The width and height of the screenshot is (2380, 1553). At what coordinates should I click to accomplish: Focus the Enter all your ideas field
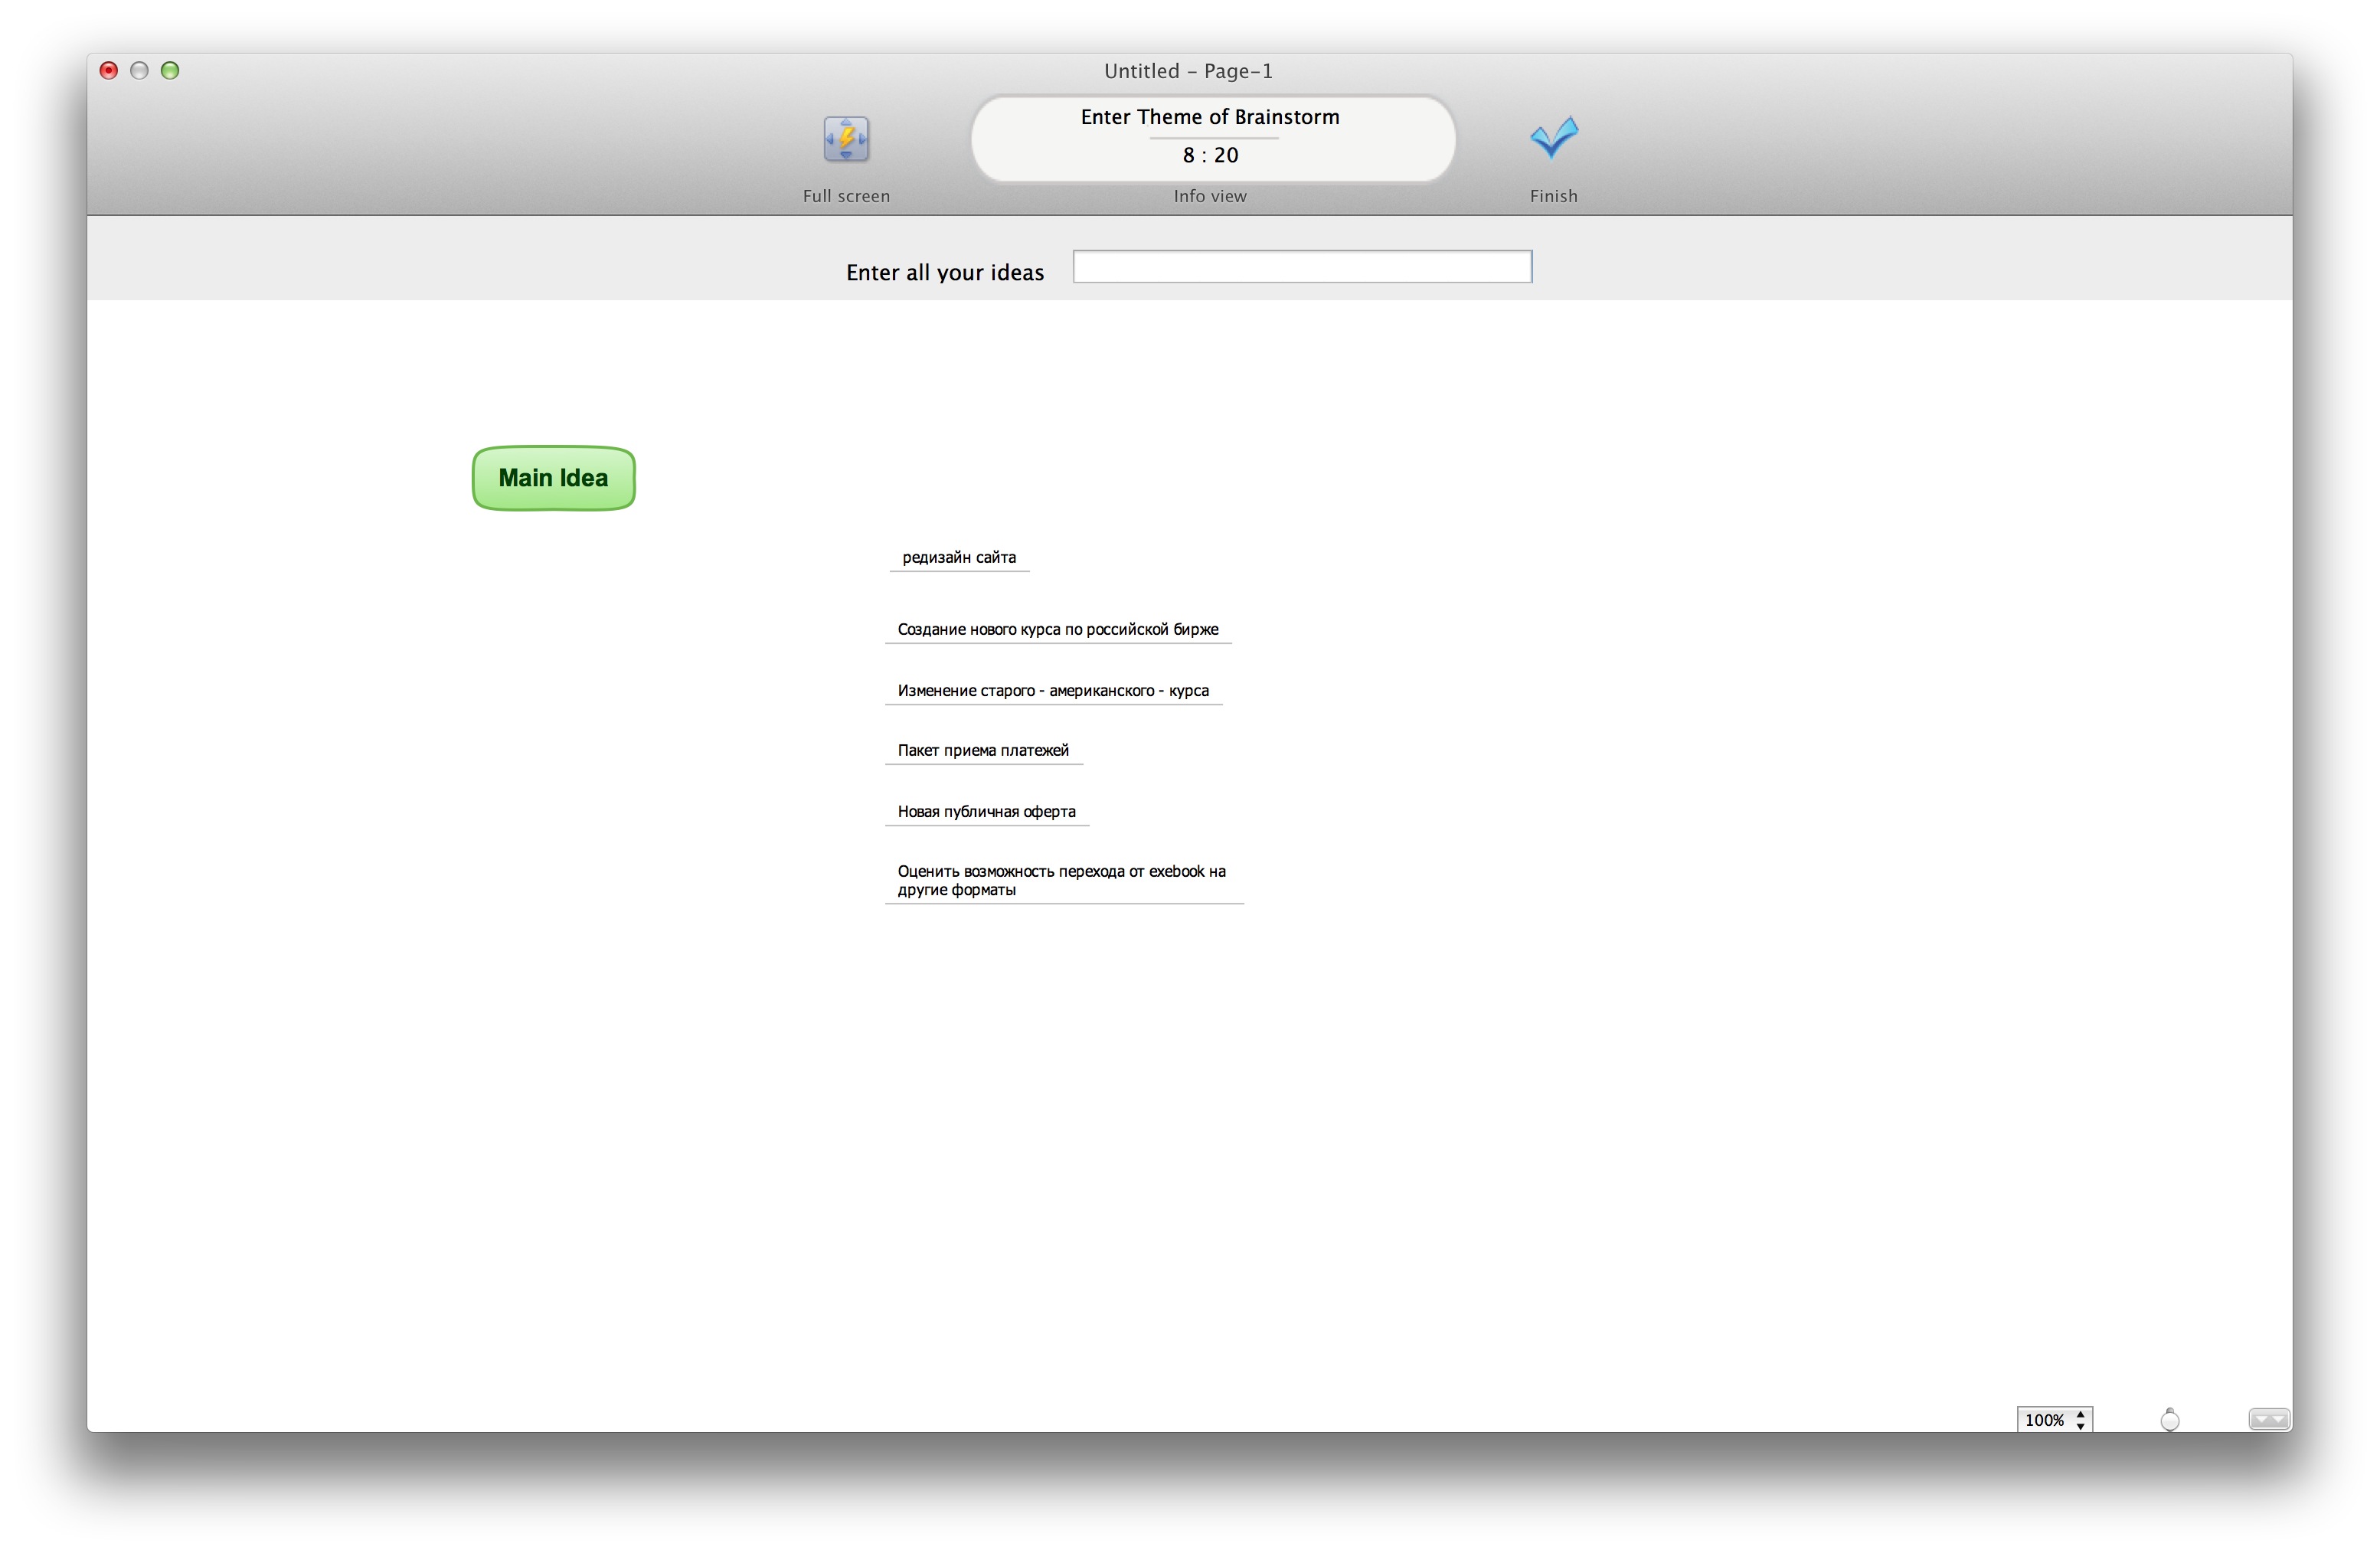[1301, 267]
